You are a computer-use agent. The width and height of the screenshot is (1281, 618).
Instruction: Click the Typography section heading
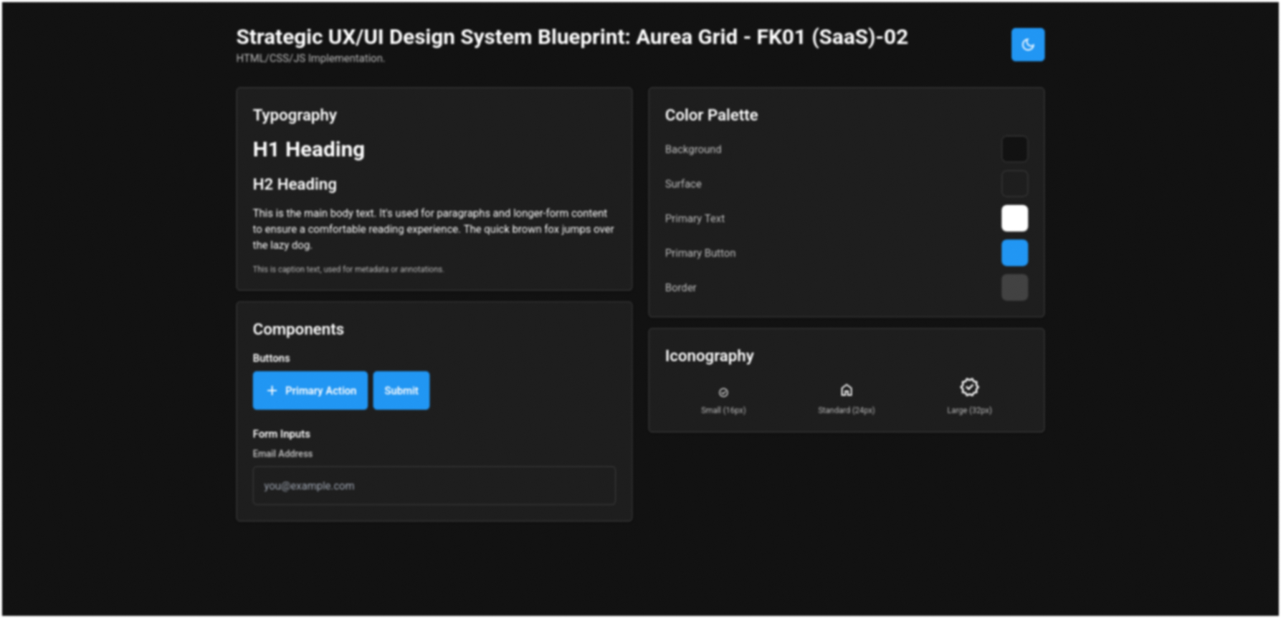point(295,115)
